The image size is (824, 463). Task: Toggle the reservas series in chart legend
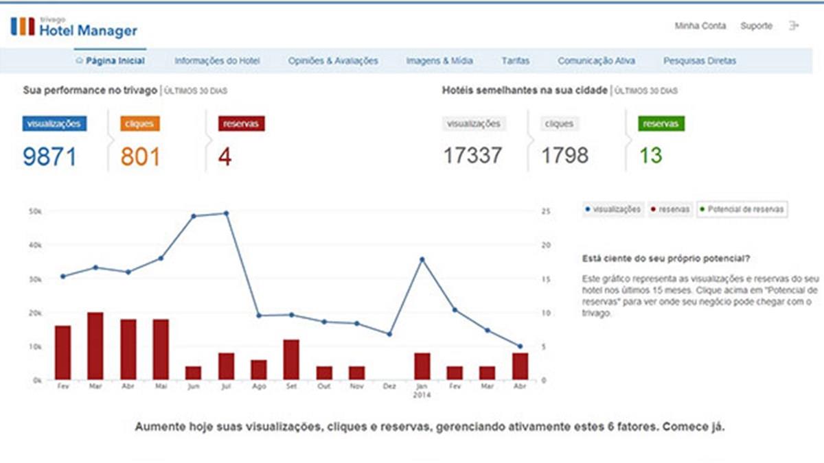tap(671, 210)
